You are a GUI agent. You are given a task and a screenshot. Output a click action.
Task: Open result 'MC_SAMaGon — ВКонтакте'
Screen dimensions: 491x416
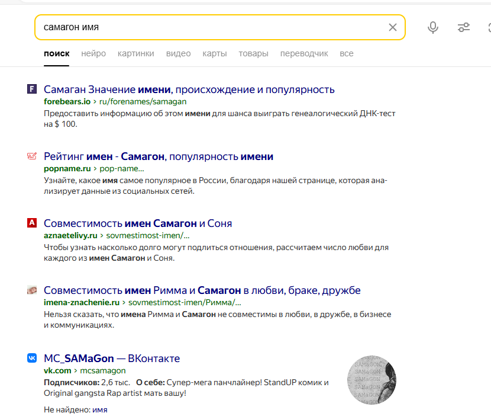(112, 359)
